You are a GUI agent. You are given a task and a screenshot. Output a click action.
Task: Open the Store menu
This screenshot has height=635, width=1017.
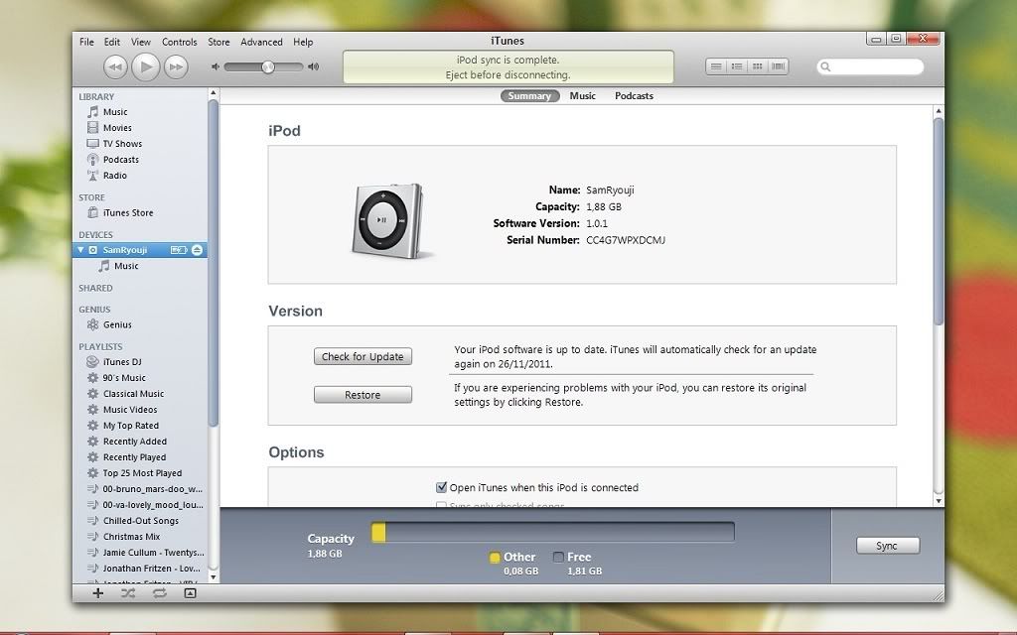pos(218,42)
